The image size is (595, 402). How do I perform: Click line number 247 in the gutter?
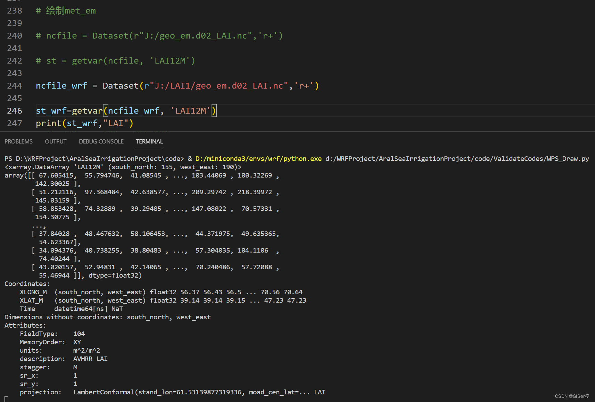coord(15,123)
